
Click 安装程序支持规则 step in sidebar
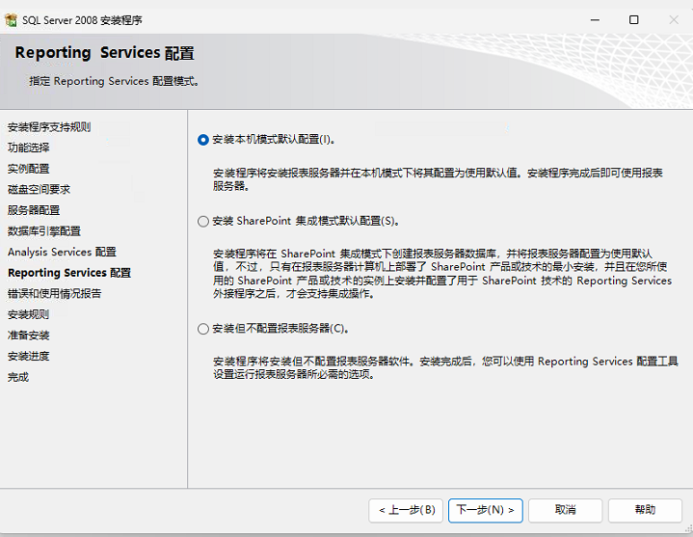[x=49, y=127]
